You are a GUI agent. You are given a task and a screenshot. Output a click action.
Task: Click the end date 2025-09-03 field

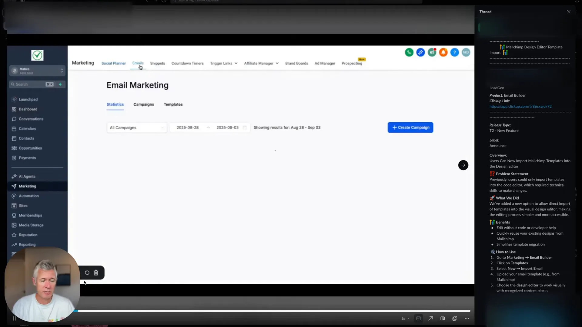click(x=227, y=127)
